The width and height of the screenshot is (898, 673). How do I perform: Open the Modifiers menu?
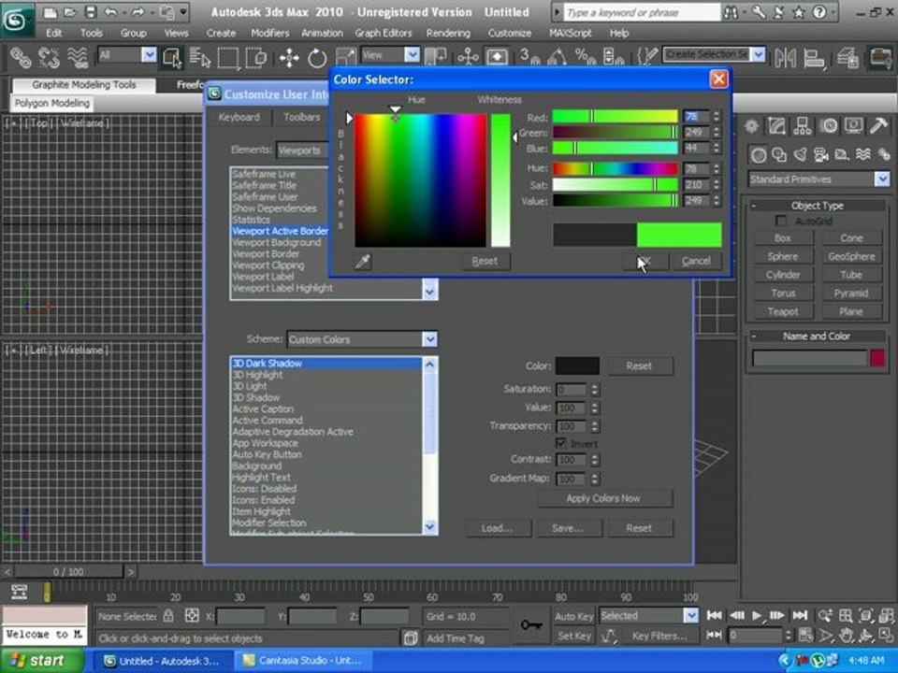pos(269,34)
